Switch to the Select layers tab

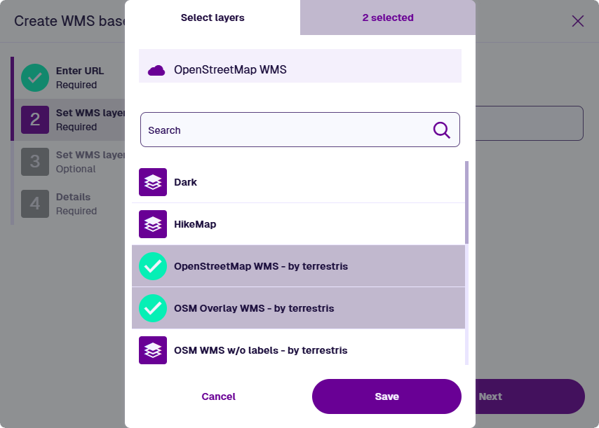[213, 18]
